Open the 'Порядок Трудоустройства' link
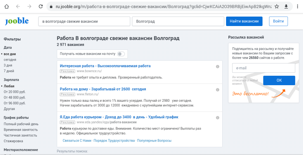Image resolution: width=303 pixels, height=155 pixels. 114,141
